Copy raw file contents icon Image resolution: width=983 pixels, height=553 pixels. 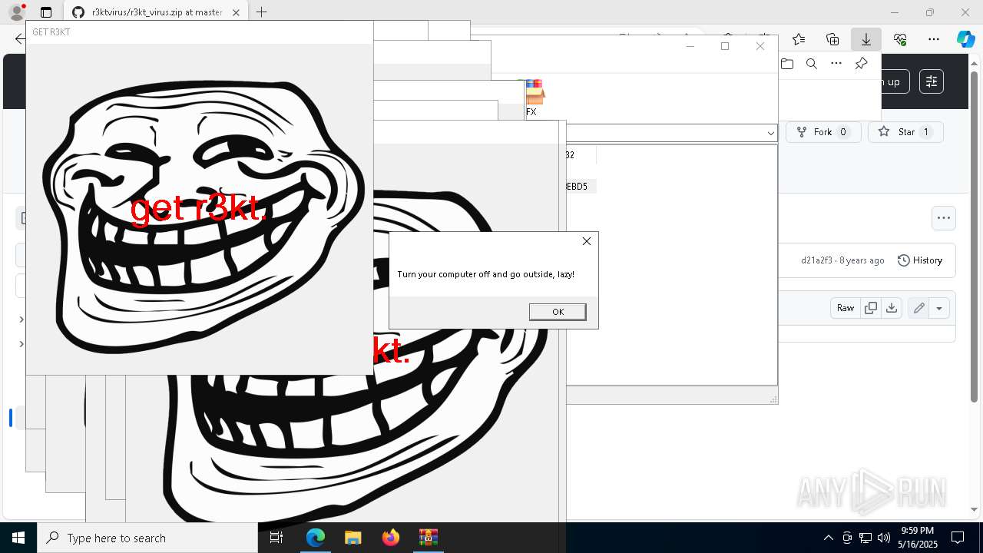pos(871,308)
